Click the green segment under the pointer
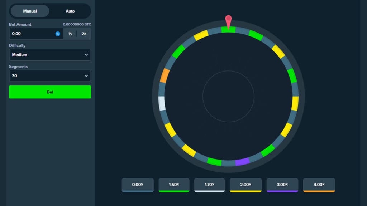 point(228,30)
